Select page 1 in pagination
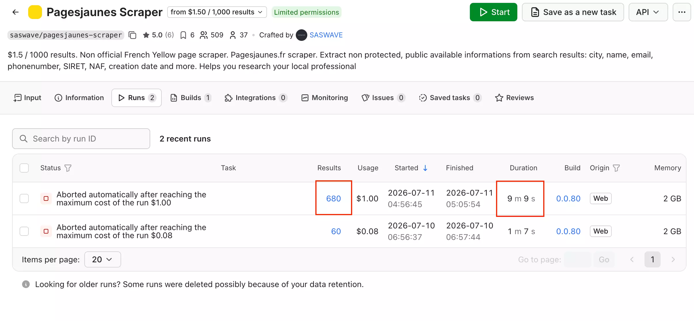 [x=652, y=259]
